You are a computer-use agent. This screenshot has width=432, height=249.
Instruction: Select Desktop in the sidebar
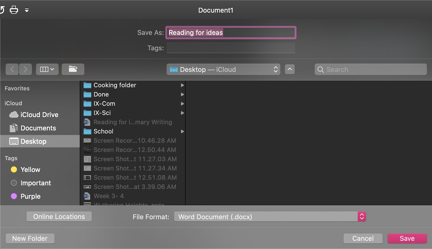(x=33, y=141)
